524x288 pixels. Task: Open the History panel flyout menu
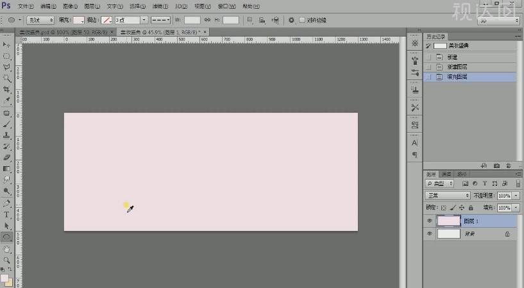pyautogui.click(x=518, y=37)
